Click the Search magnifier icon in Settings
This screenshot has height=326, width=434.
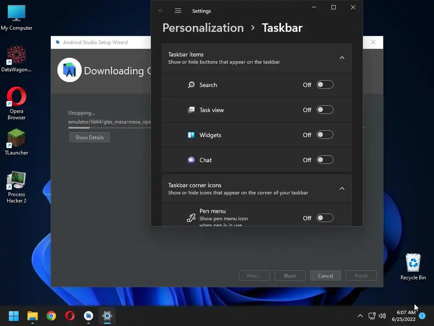(191, 85)
